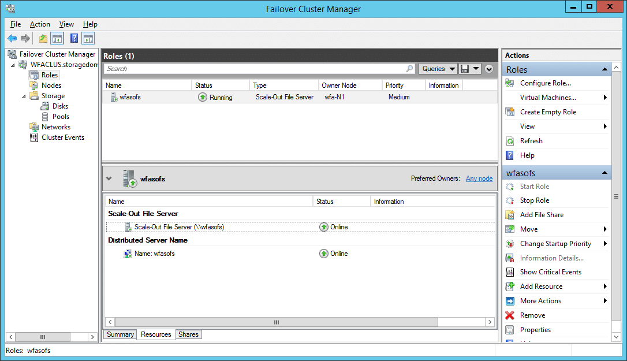This screenshot has height=361, width=627.
Task: Click the Start Role icon
Action: [510, 187]
